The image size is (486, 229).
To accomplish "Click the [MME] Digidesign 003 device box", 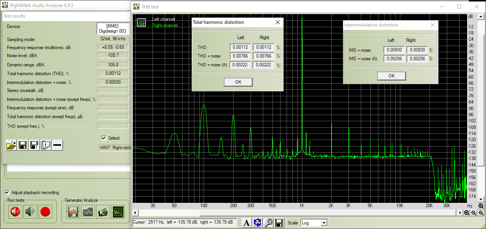I will pos(113,28).
